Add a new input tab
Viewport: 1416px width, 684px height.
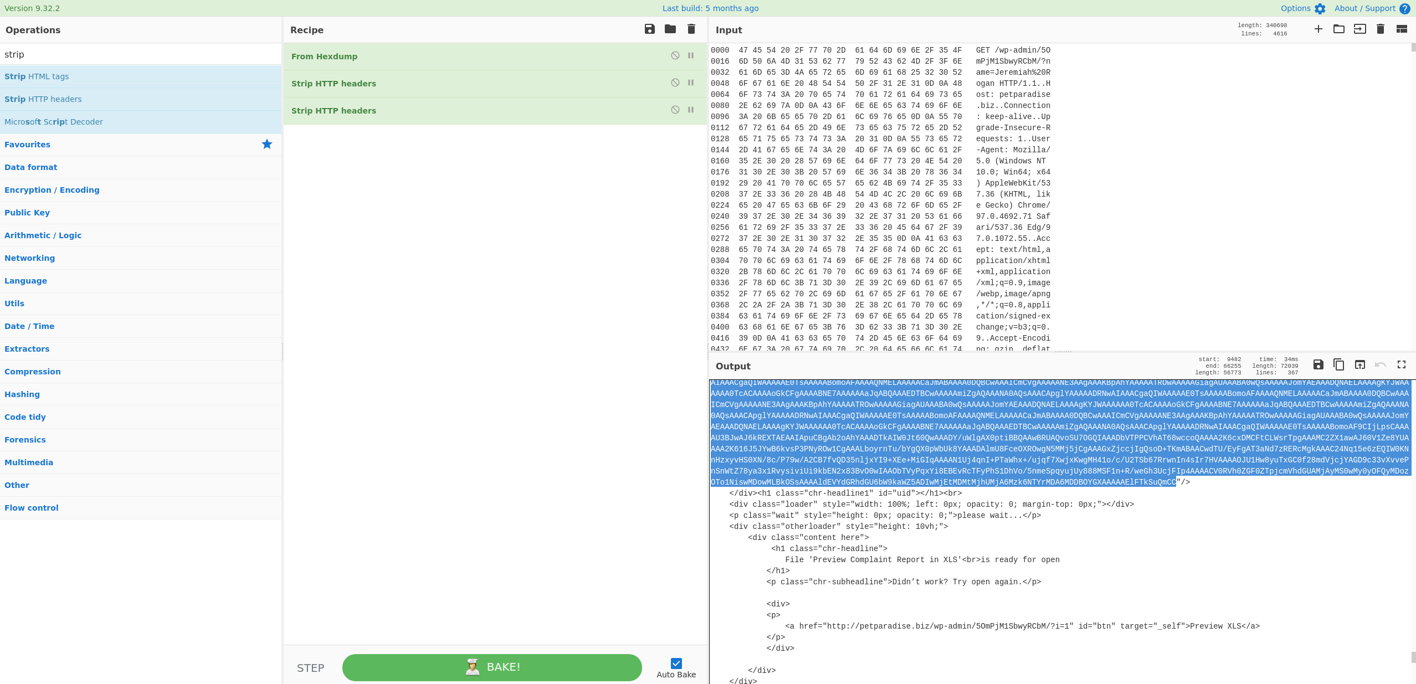point(1318,29)
